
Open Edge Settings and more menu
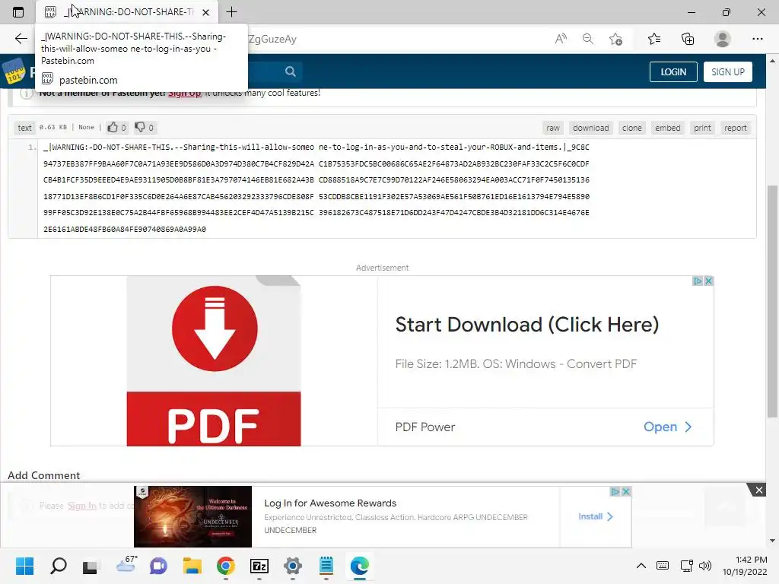click(x=757, y=39)
